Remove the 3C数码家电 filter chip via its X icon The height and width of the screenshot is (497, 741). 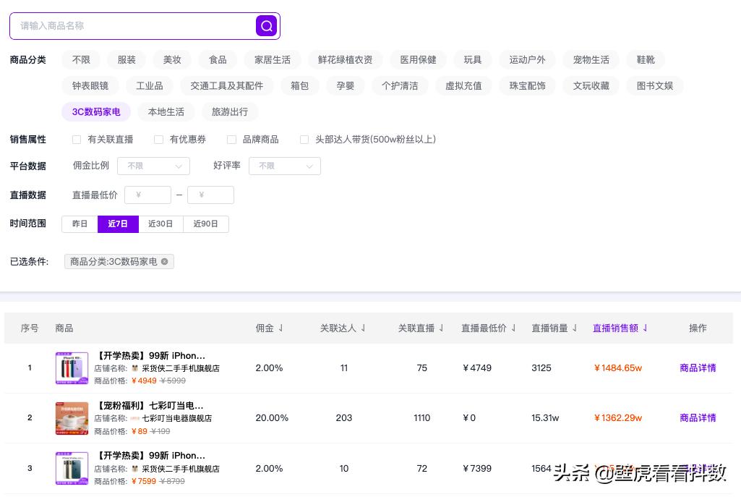pyautogui.click(x=165, y=261)
